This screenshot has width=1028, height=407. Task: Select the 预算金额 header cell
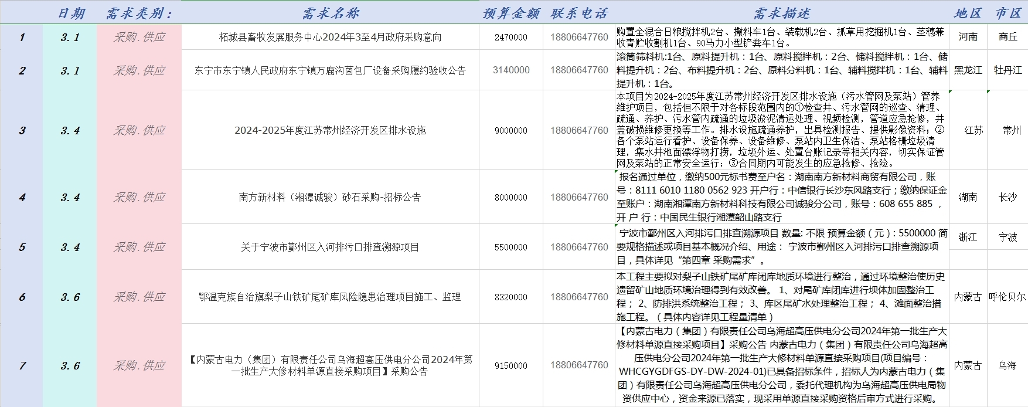(x=510, y=13)
